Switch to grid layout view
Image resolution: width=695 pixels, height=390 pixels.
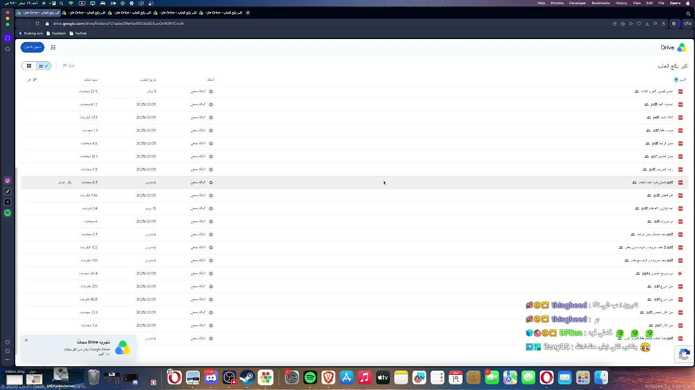click(x=29, y=66)
